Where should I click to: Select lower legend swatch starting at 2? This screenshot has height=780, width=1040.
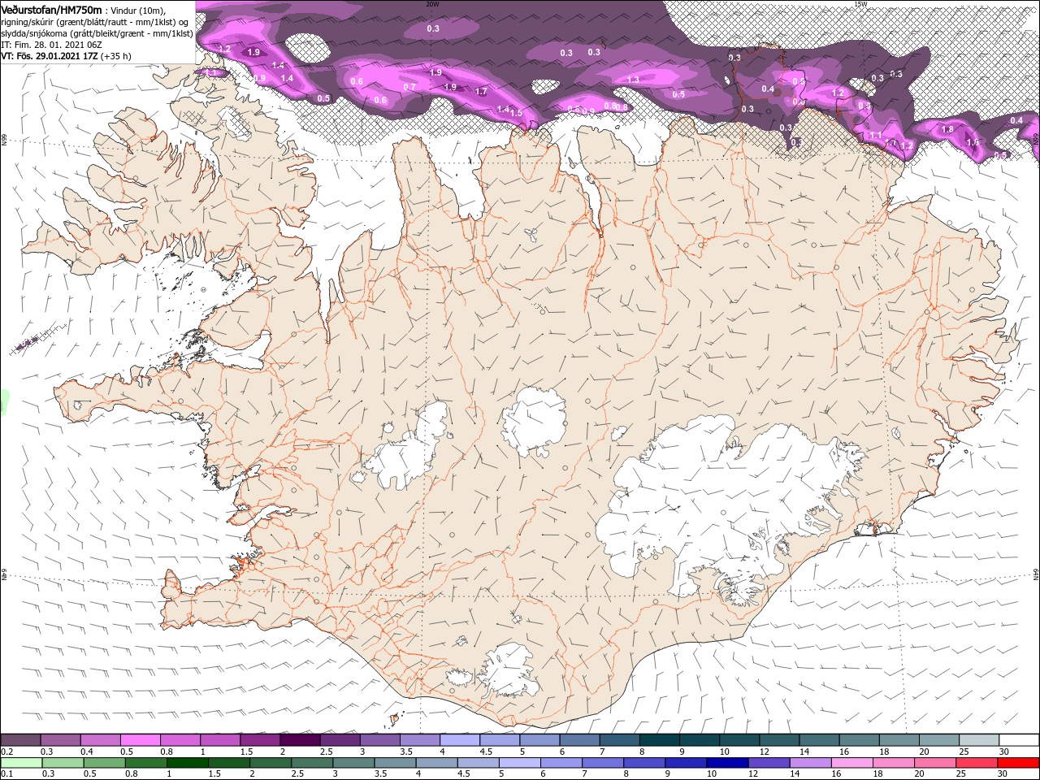[271, 763]
